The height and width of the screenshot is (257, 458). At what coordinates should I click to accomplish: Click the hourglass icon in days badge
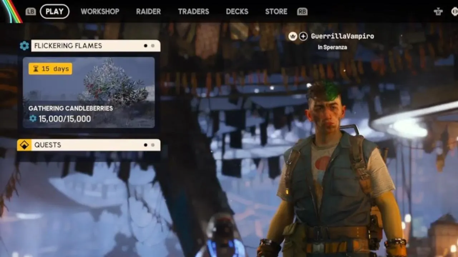coord(35,69)
